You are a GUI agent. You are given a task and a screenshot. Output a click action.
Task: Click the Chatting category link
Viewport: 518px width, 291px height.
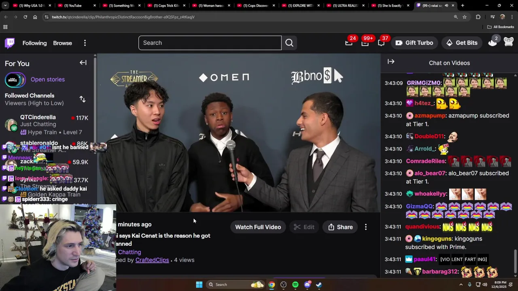point(129,252)
